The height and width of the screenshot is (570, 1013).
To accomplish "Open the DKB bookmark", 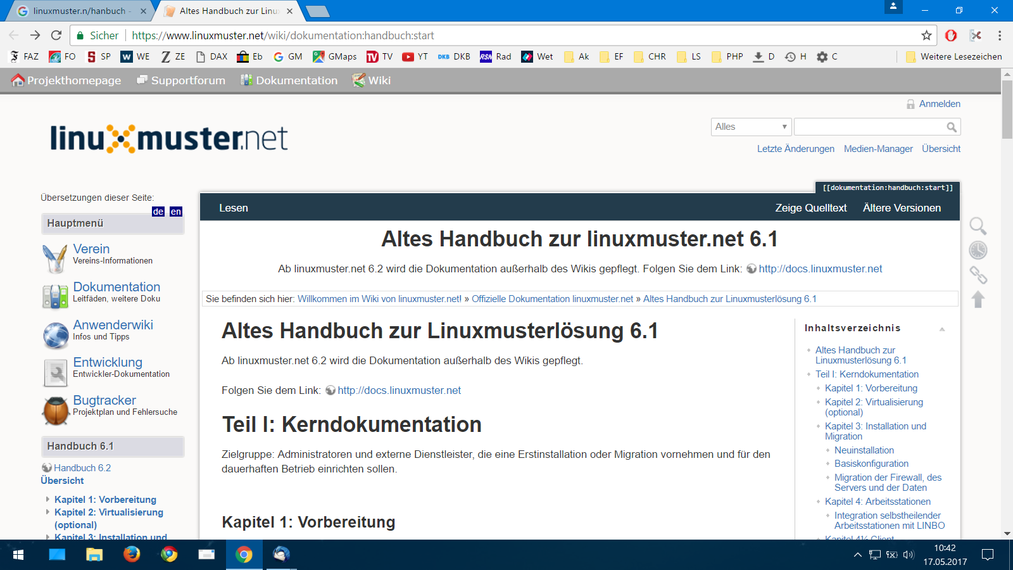I will click(x=454, y=56).
